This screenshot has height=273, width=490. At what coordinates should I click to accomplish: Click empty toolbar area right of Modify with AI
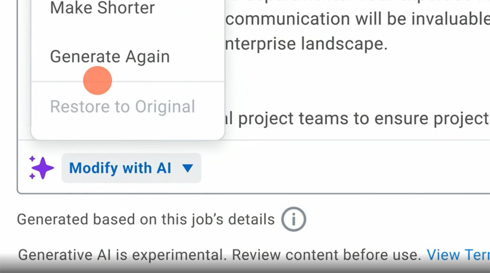(342, 168)
